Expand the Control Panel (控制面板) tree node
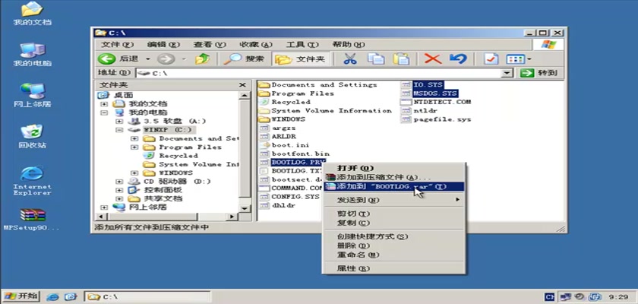638x304 pixels. pos(118,190)
